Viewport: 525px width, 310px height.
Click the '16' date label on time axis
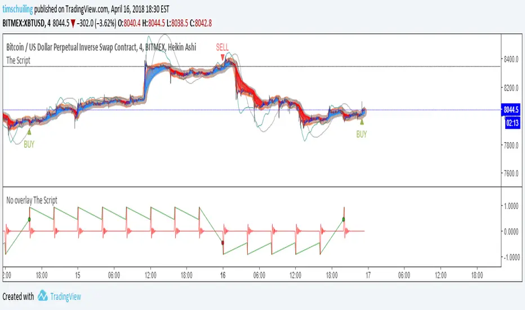pos(223,275)
